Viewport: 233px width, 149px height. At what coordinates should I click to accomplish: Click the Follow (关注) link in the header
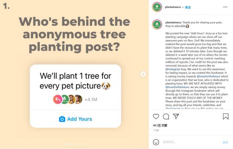[x=188, y=7]
